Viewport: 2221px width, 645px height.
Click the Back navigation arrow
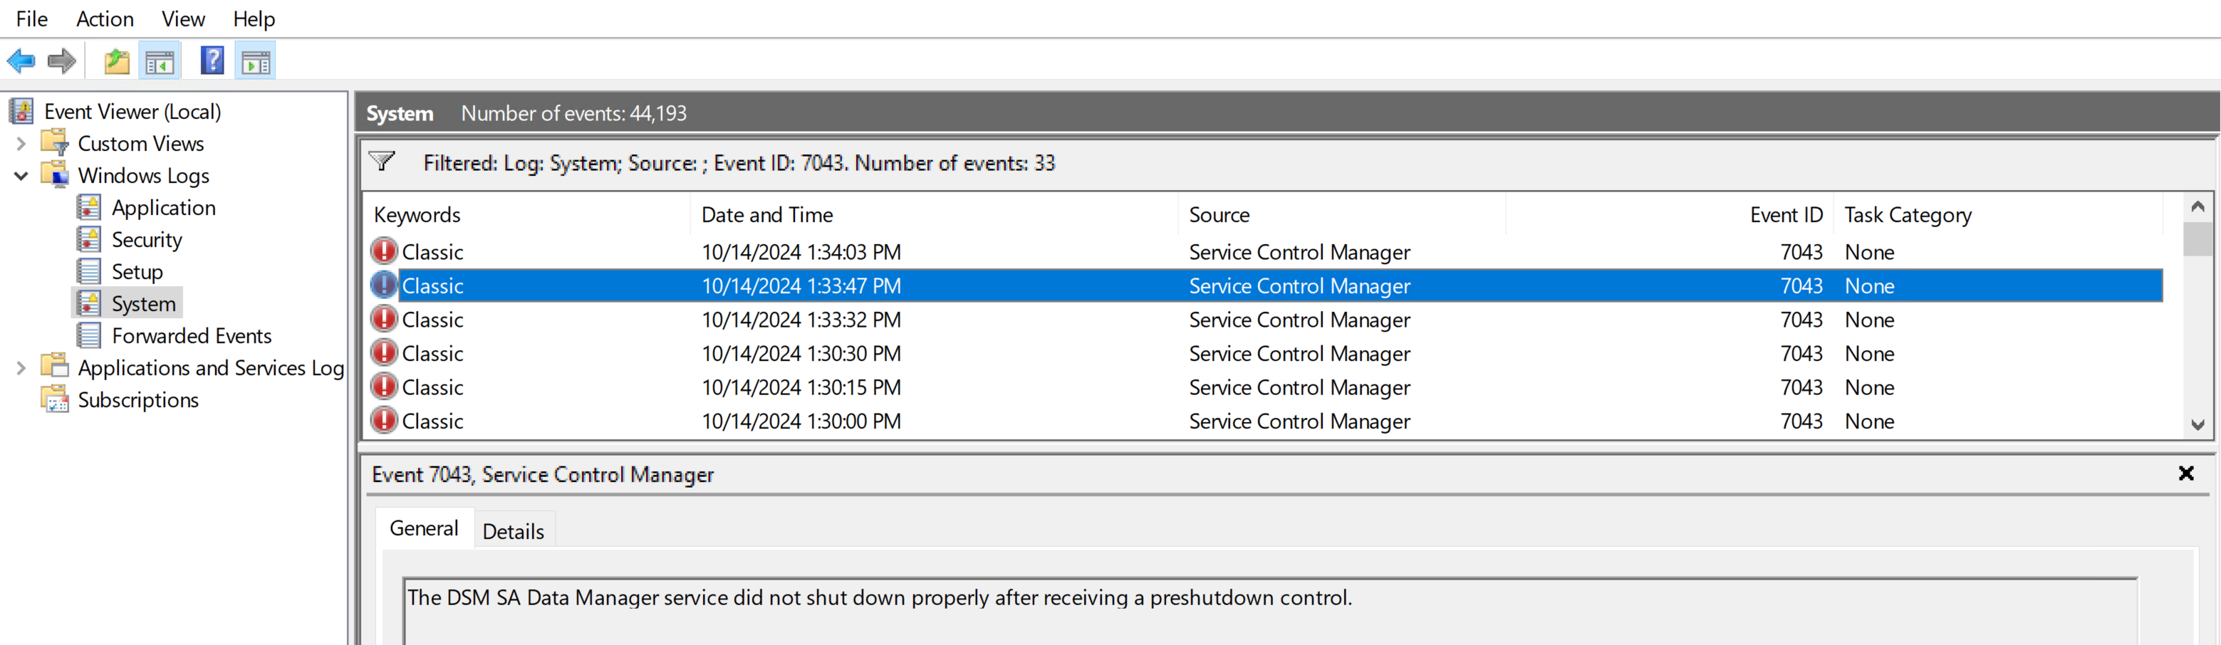(21, 61)
